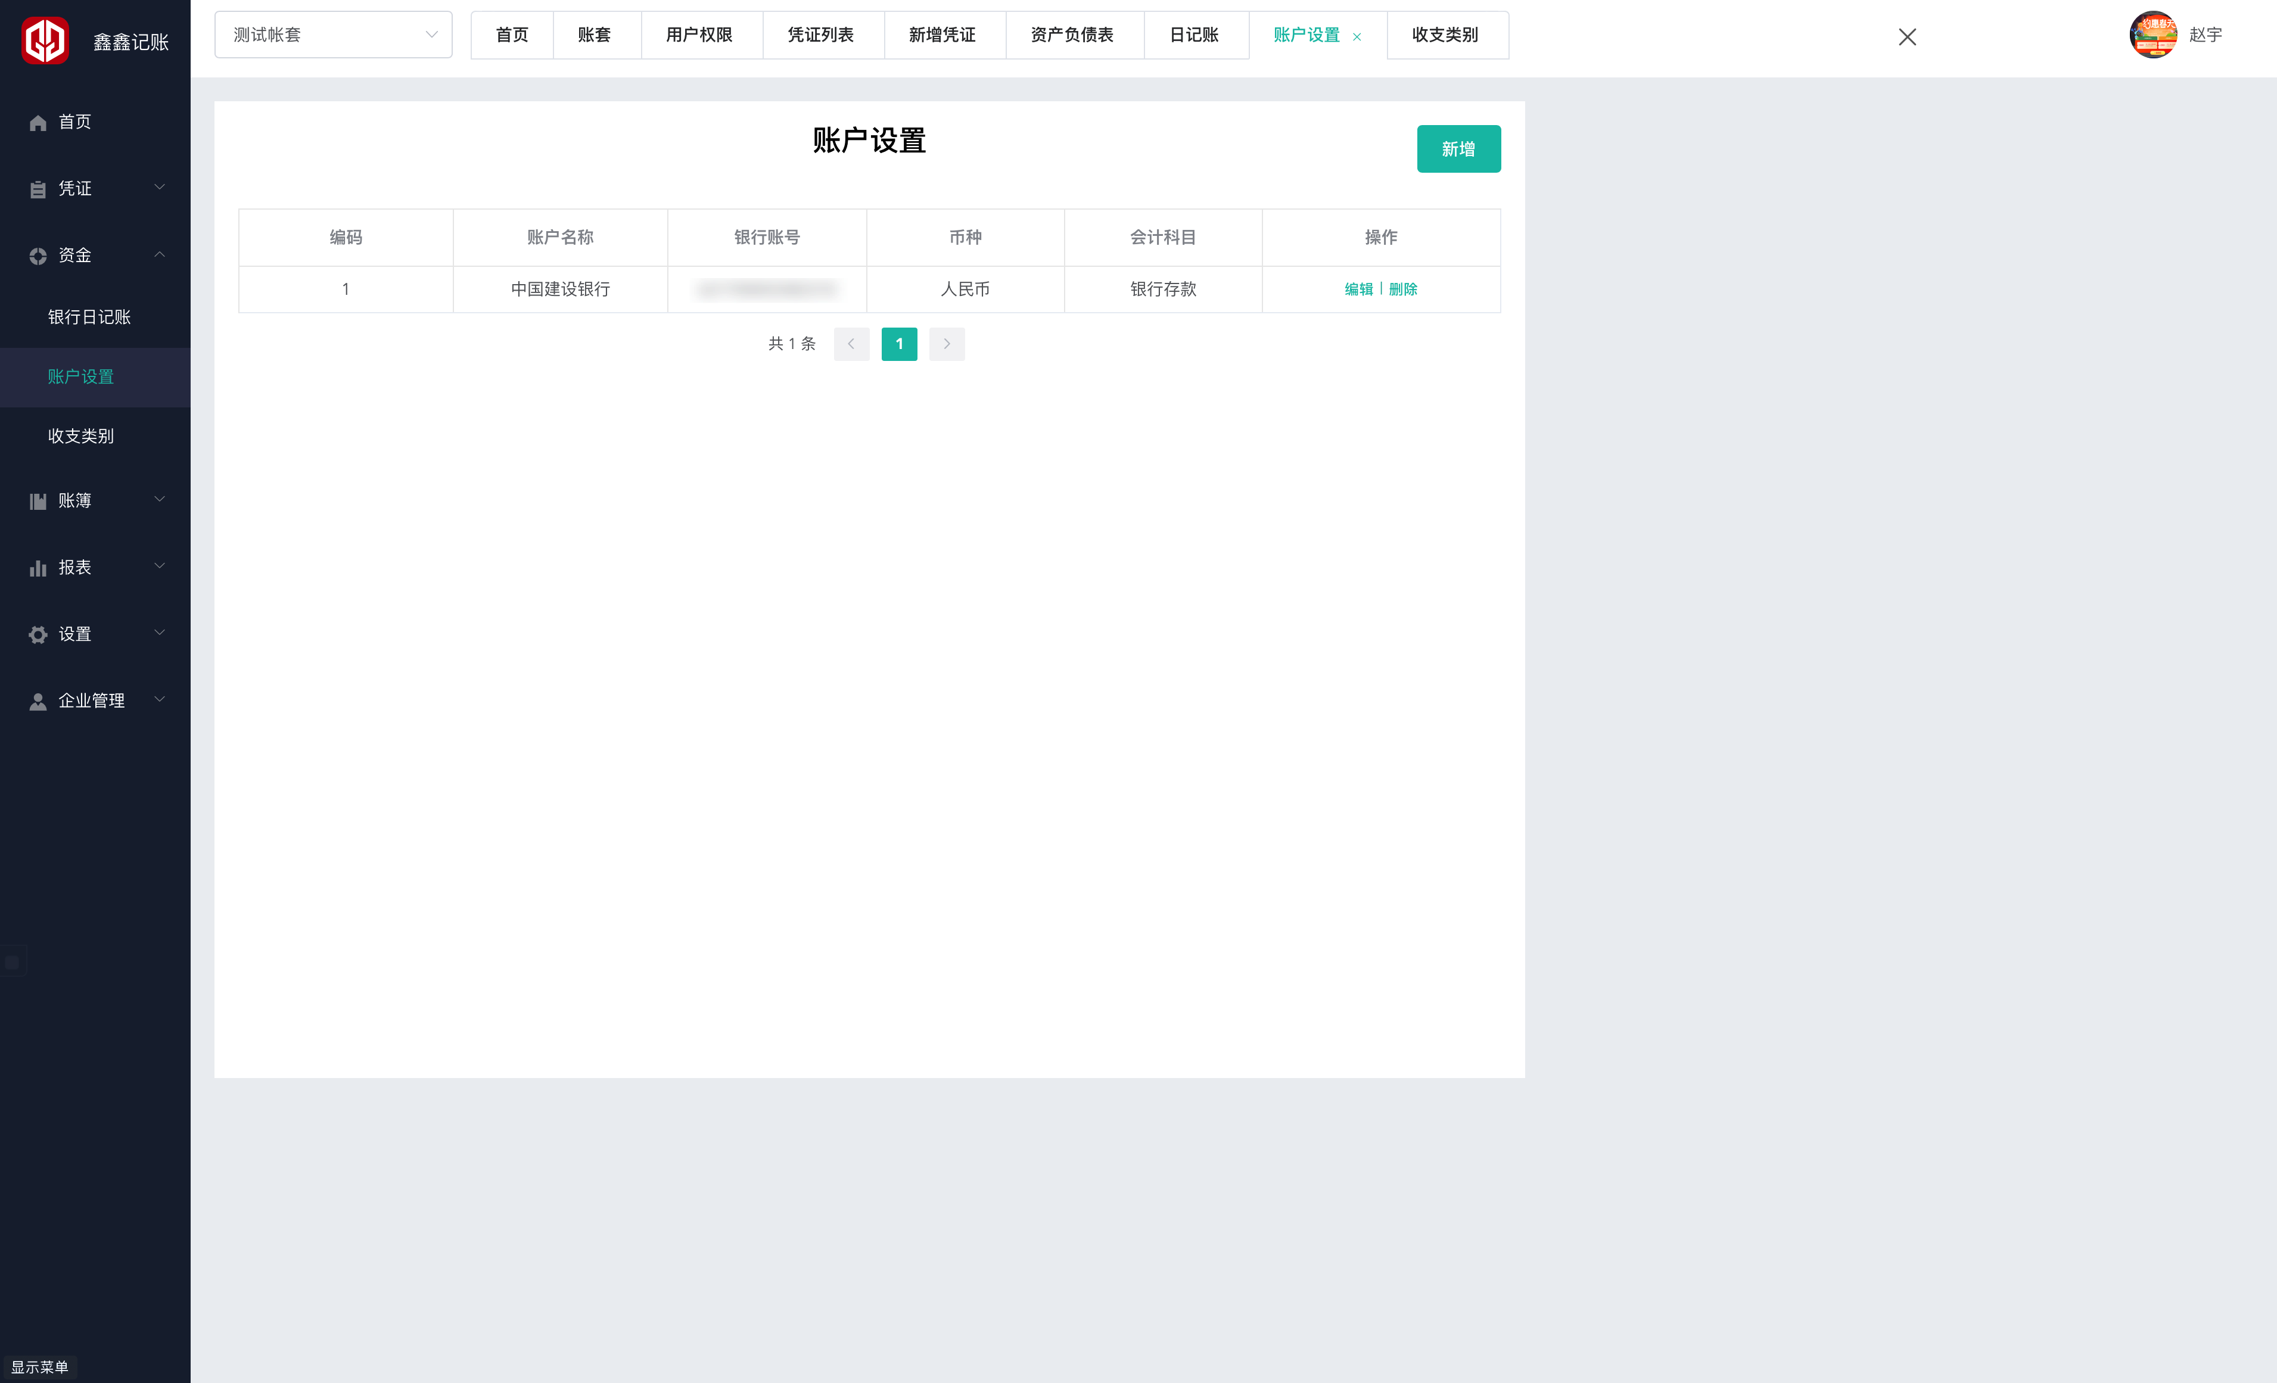Click the 新增 button
Viewport: 2277px width, 1383px height.
(1458, 149)
